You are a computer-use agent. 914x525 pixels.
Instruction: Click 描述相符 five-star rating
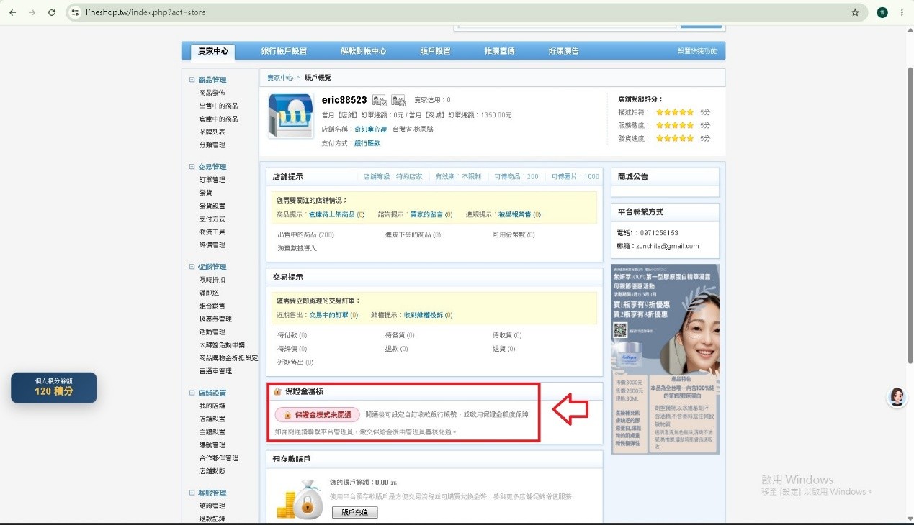tap(675, 112)
